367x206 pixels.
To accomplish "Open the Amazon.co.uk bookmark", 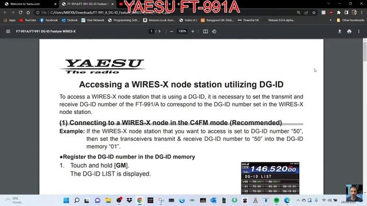I will click(x=159, y=21).
